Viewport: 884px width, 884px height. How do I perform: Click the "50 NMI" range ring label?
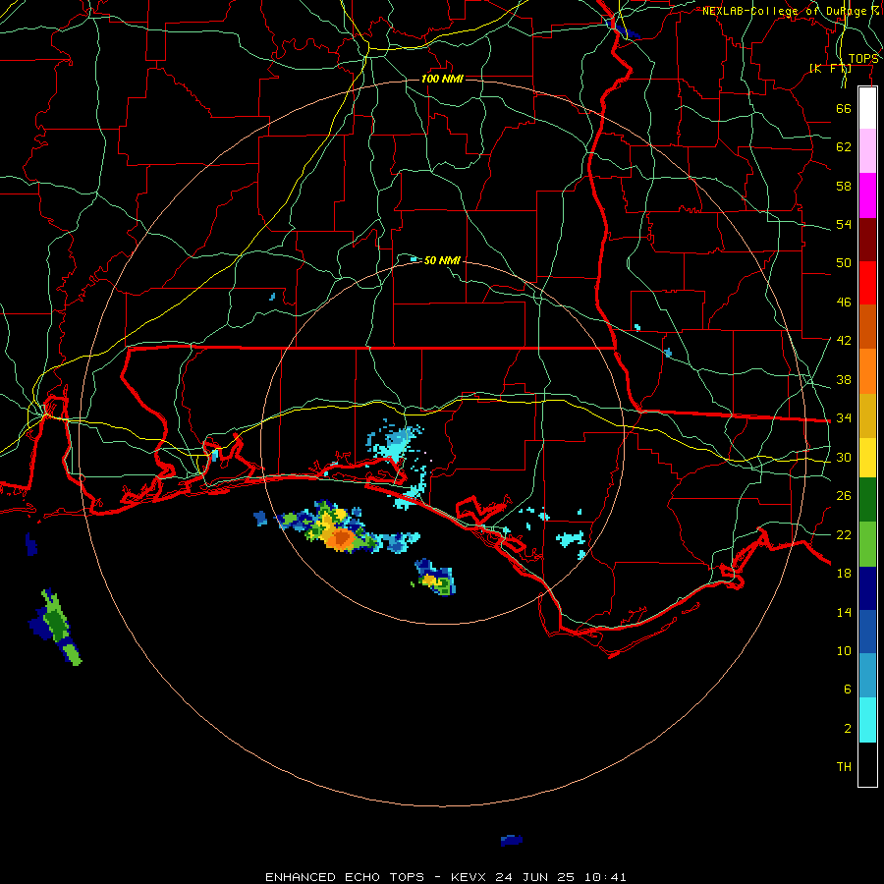[x=442, y=260]
